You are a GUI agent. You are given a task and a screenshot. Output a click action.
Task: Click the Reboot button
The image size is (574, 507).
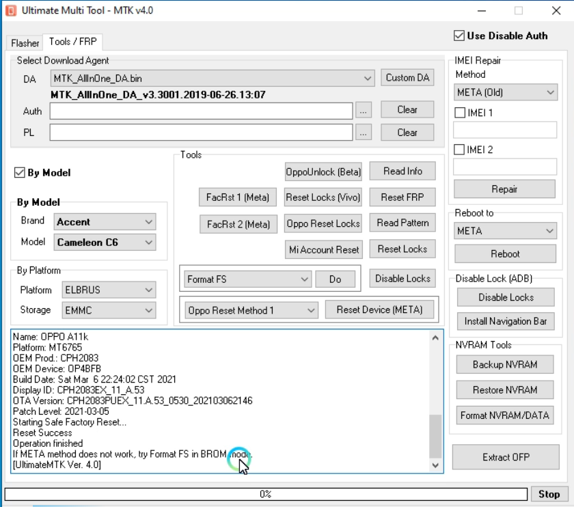505,253
